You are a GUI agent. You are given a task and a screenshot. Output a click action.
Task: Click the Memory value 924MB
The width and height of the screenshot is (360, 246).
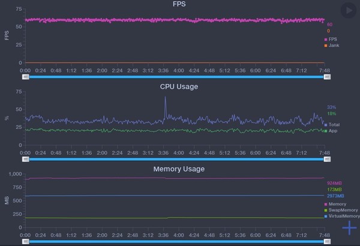click(334, 183)
